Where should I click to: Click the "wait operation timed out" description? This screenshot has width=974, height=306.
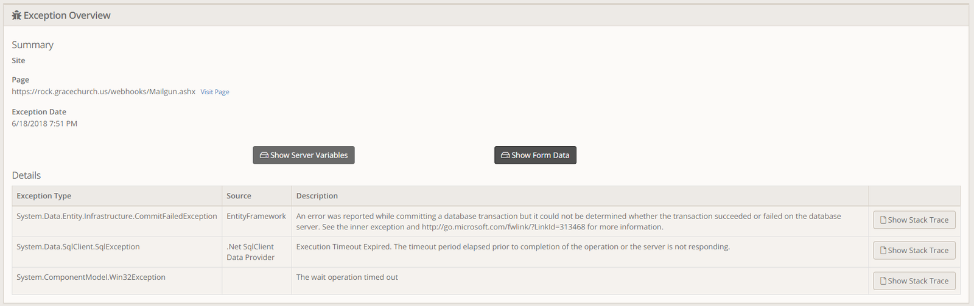pos(347,277)
